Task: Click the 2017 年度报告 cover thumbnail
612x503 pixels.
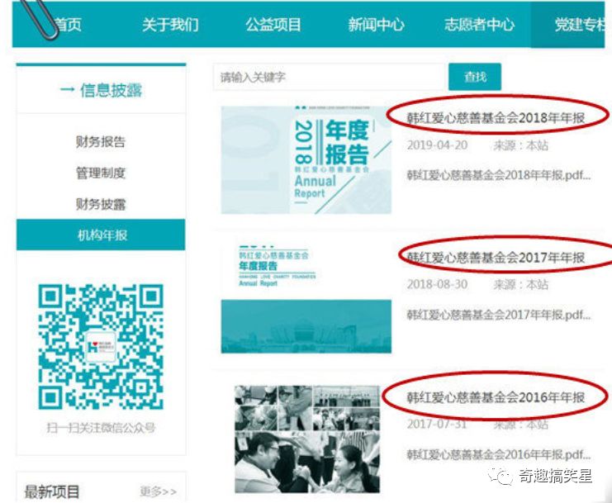Action: pyautogui.click(x=306, y=299)
